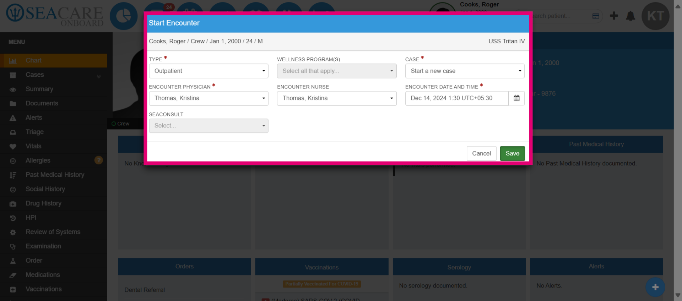Click the SeaCare Onboard logo
The image size is (682, 301).
pyautogui.click(x=55, y=16)
